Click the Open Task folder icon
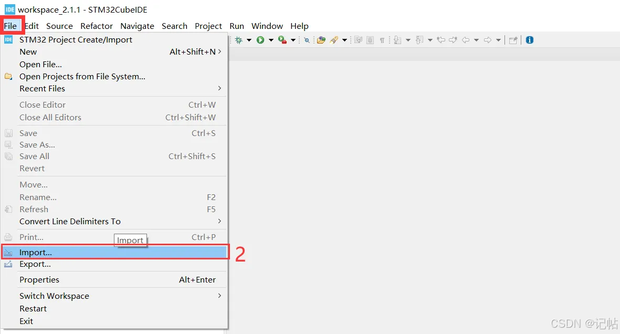This screenshot has height=334, width=620. pos(321,40)
